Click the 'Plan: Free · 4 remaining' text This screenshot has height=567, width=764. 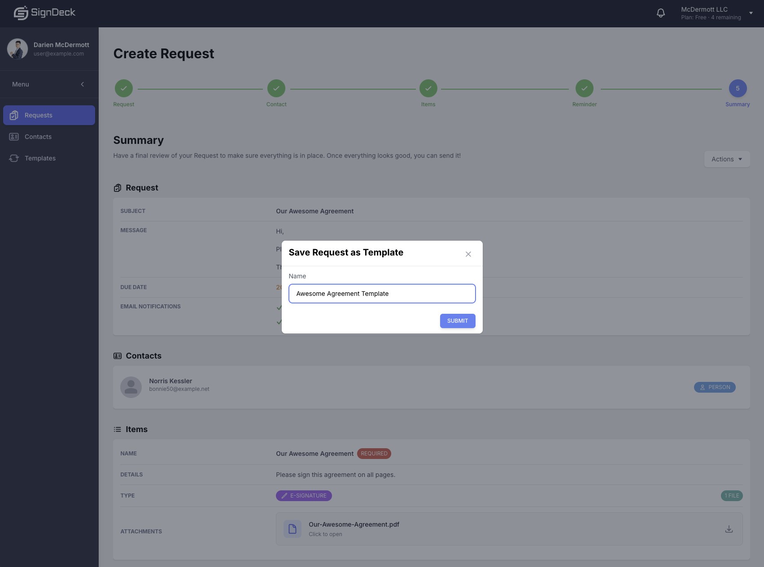coord(711,17)
